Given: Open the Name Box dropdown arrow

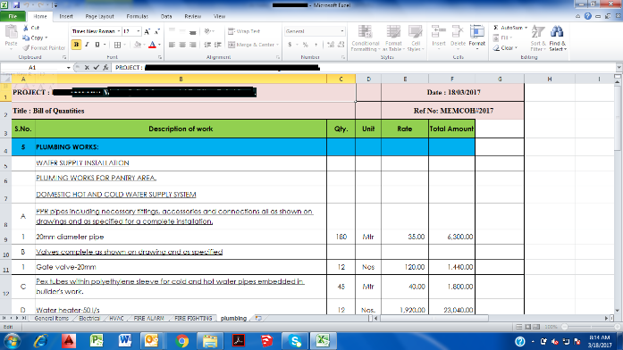Looking at the screenshot, I should 68,68.
